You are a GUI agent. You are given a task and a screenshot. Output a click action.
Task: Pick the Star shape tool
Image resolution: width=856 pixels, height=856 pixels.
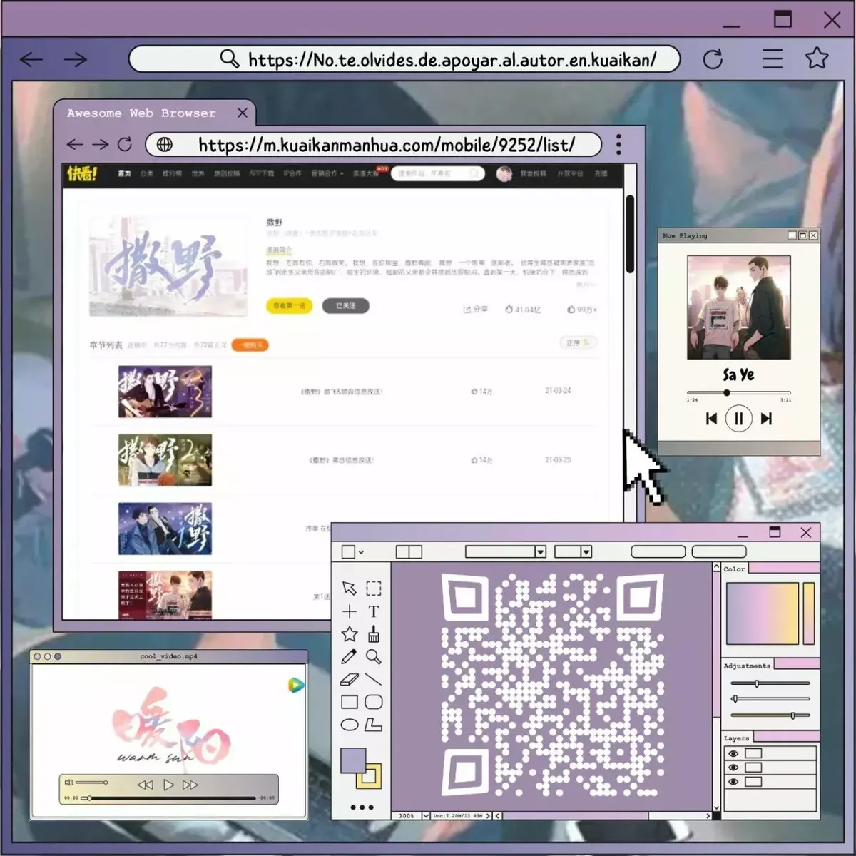[350, 633]
